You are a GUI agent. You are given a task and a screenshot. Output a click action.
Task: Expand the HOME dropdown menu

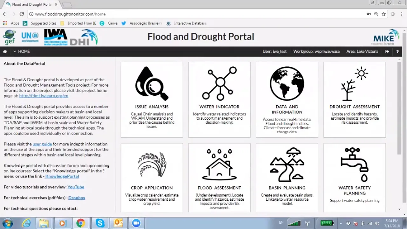22,52
